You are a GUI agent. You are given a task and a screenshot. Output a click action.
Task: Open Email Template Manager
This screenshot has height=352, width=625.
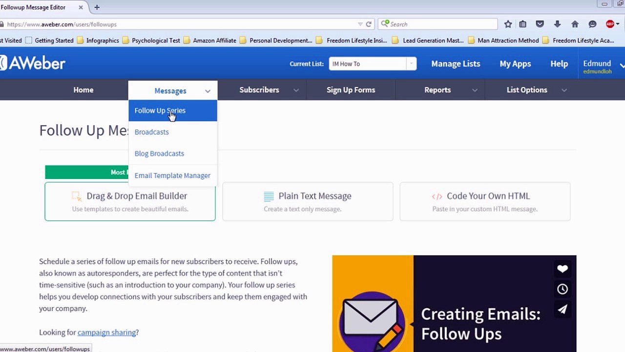coord(172,176)
